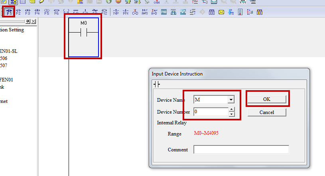Click the F5 step ladder (S) icon
This screenshot has height=176, width=325.
[47, 12]
